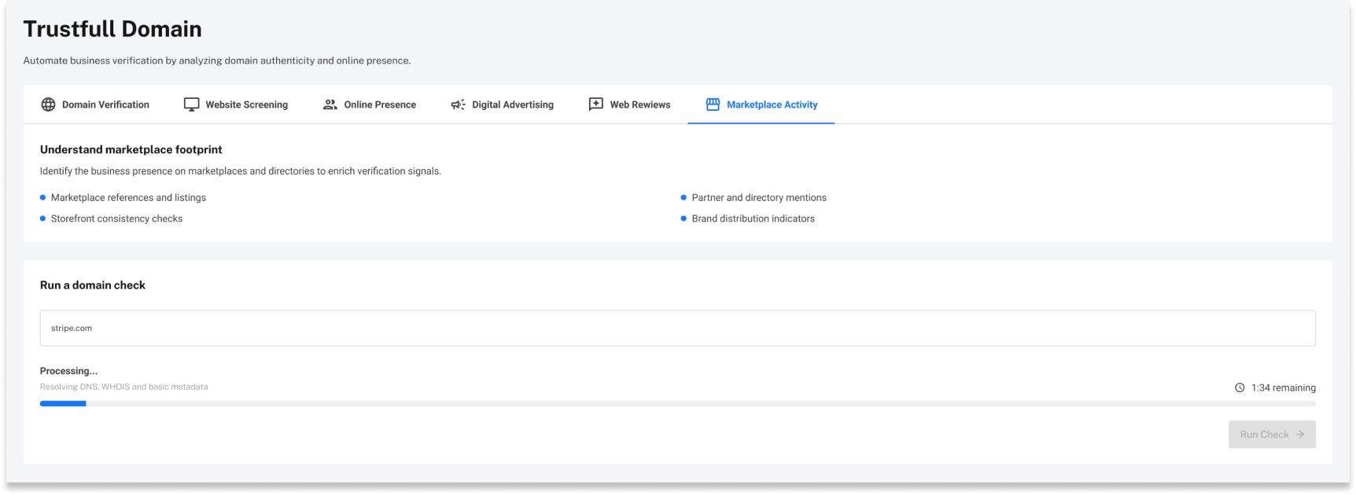Click "Partner and directory mentions" bullet

point(759,198)
